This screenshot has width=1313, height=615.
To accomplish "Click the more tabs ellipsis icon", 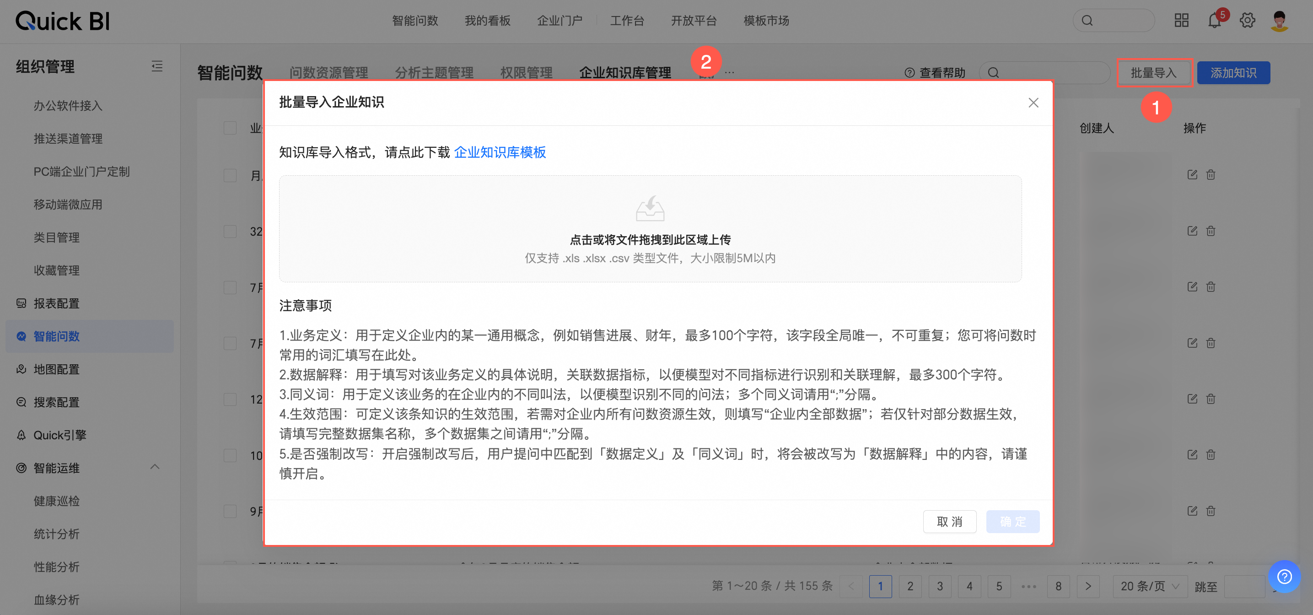I will coord(729,72).
